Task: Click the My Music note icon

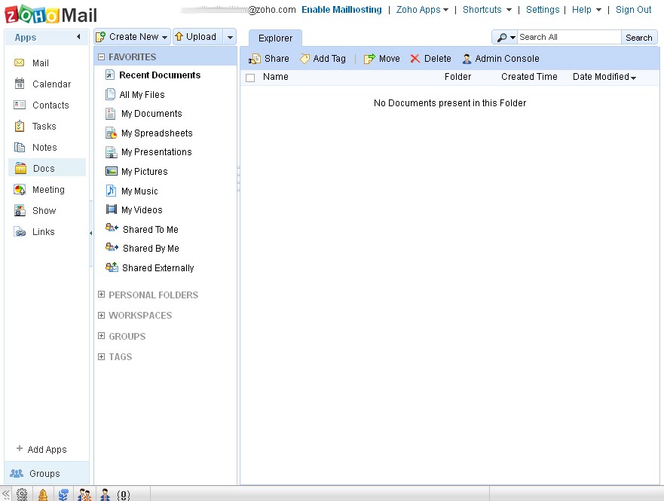Action: click(x=111, y=191)
